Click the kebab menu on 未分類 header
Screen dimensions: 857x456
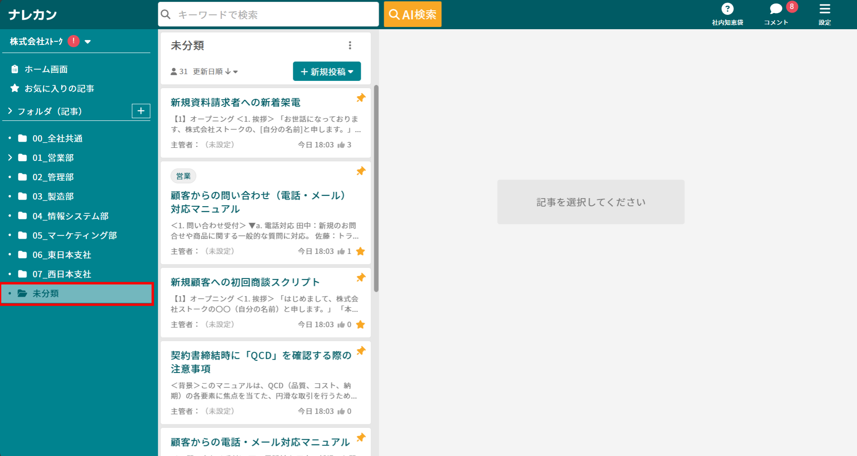pyautogui.click(x=350, y=45)
